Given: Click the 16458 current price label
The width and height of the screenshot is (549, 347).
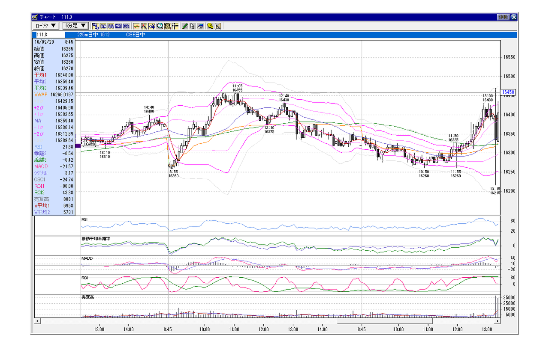Looking at the screenshot, I should (x=507, y=92).
